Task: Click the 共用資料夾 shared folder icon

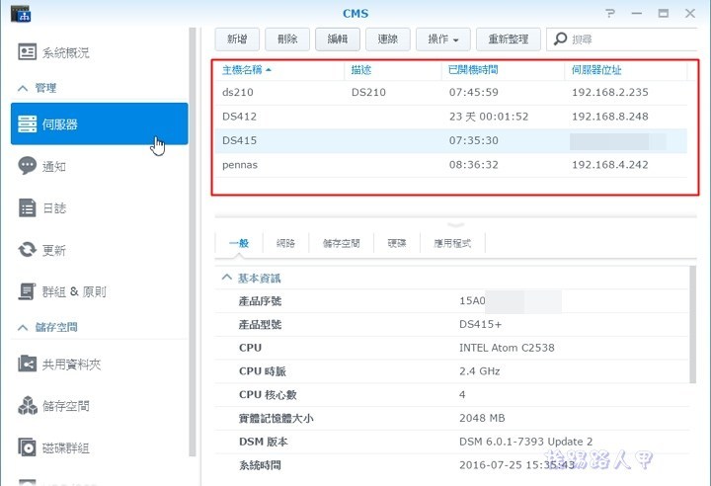Action: tap(28, 364)
